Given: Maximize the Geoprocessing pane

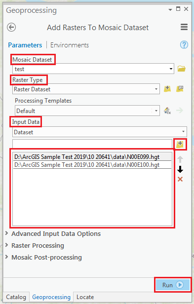Looking at the screenshot, I should coord(178,9).
